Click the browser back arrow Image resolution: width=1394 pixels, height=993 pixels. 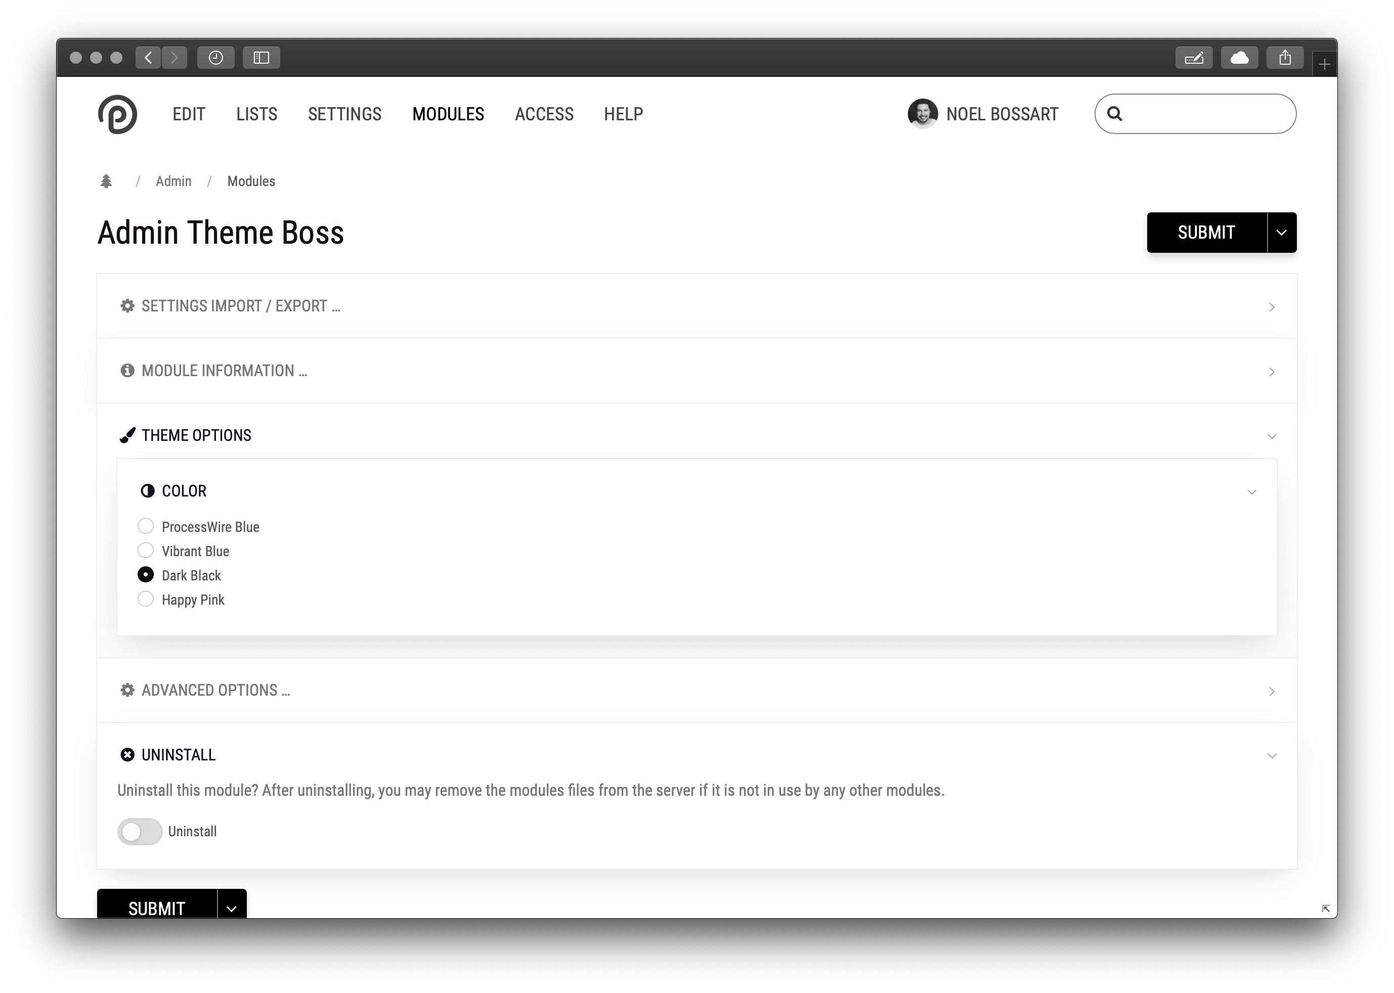[148, 58]
